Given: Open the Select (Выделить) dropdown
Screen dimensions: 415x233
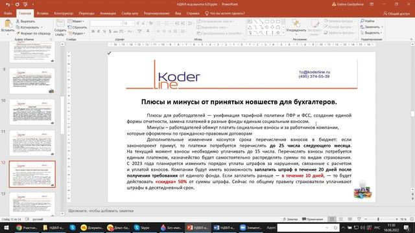Looking at the screenshot, I should (x=372, y=33).
